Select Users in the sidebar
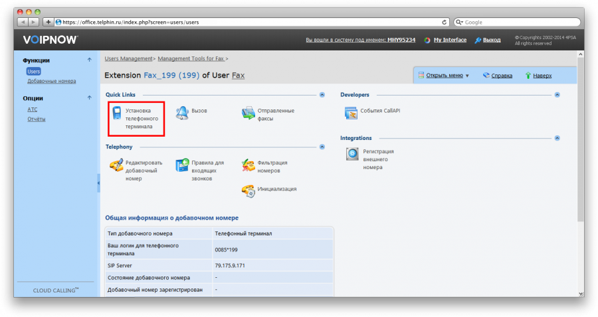Viewport: 598px width, 317px height. (x=34, y=72)
